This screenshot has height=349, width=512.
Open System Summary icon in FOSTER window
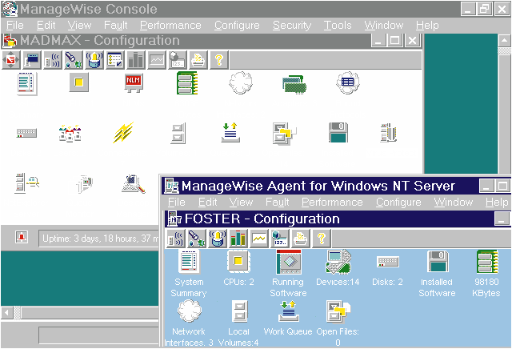tap(189, 262)
